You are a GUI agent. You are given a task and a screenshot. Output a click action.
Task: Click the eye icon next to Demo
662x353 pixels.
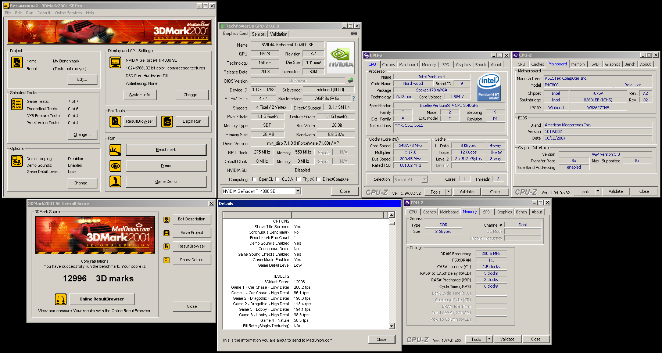(x=115, y=166)
